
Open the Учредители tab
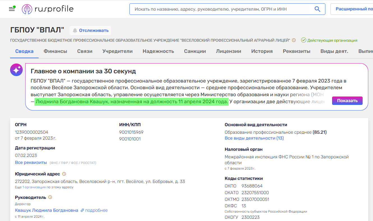pyautogui.click(x=117, y=51)
